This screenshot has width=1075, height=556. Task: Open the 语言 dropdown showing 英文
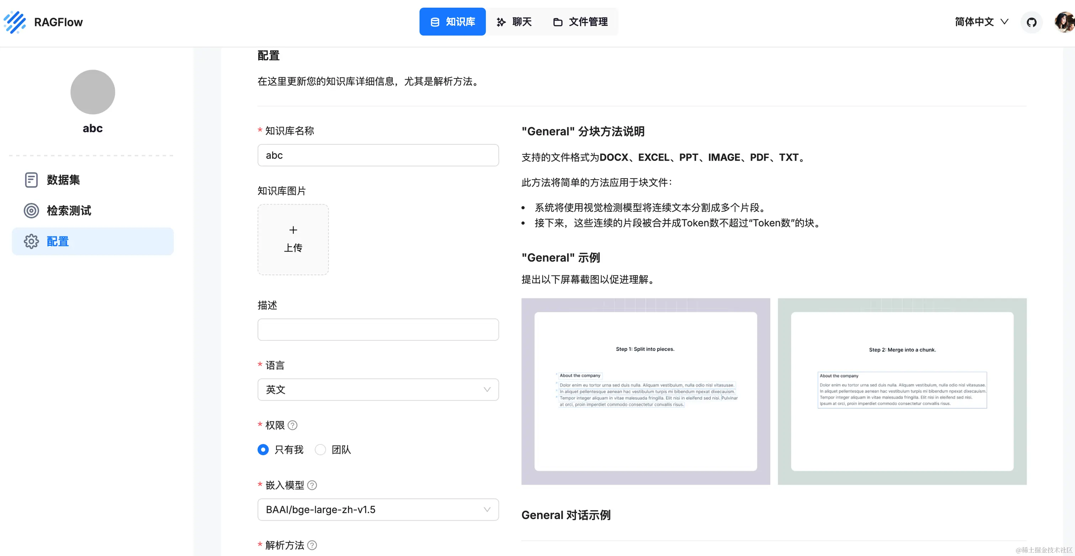pos(378,390)
